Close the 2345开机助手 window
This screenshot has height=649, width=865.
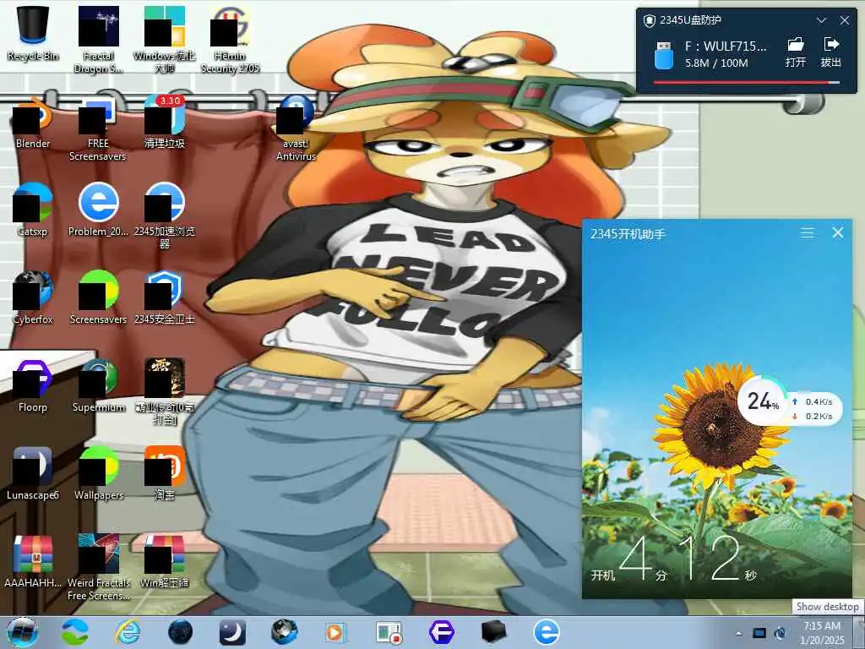click(x=837, y=233)
